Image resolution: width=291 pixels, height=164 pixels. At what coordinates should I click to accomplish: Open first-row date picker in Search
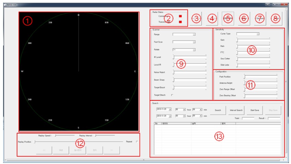(164, 109)
